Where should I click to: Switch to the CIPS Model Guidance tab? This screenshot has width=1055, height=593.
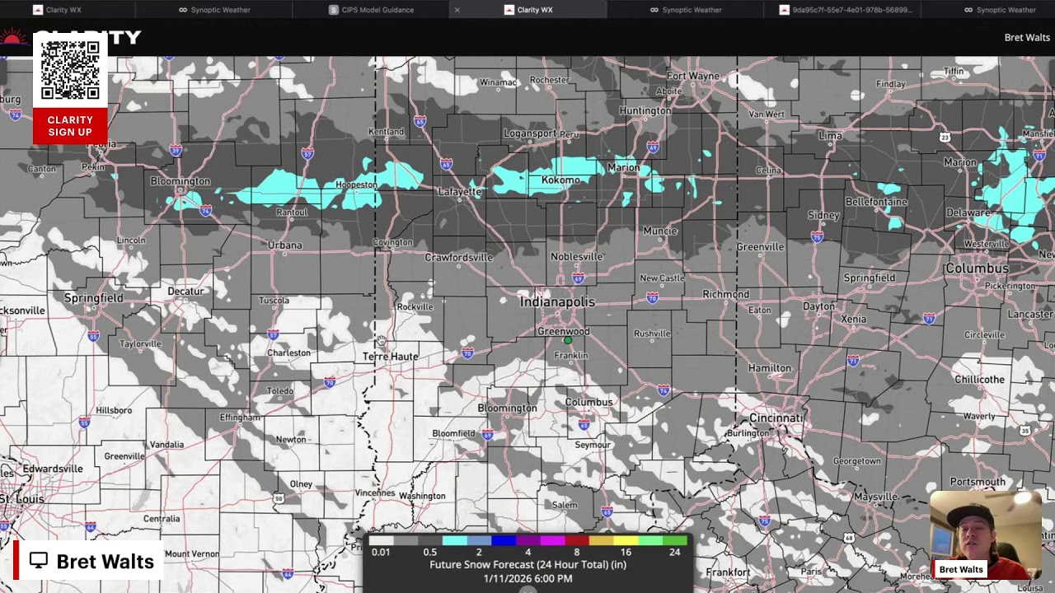371,10
